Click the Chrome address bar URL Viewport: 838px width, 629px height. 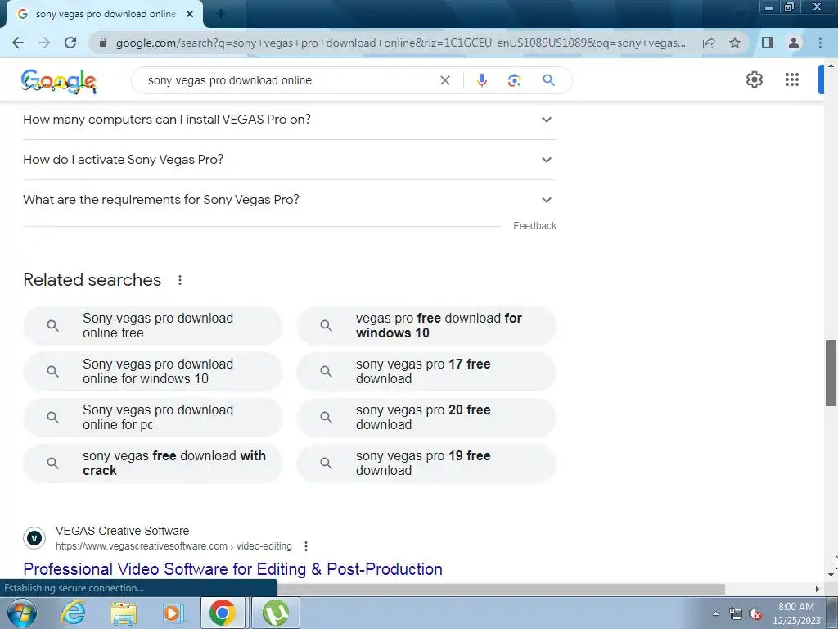(x=401, y=43)
